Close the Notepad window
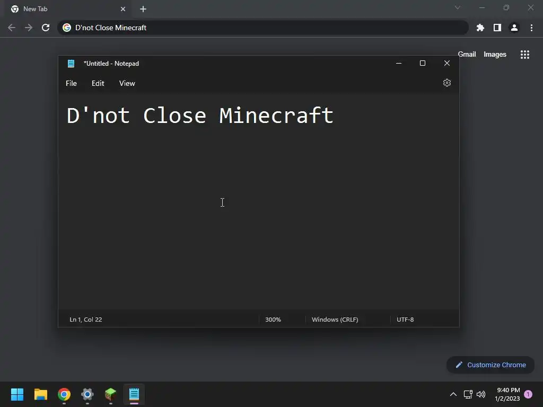Image resolution: width=543 pixels, height=407 pixels. 446,64
